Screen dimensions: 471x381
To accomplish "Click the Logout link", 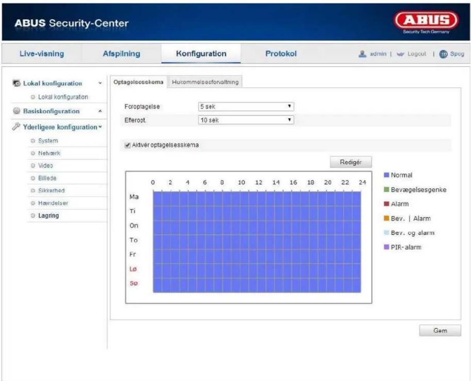I will click(417, 54).
